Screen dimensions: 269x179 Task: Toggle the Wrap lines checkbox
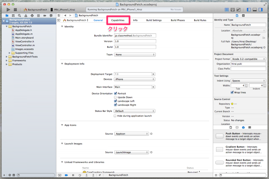pos(232,92)
